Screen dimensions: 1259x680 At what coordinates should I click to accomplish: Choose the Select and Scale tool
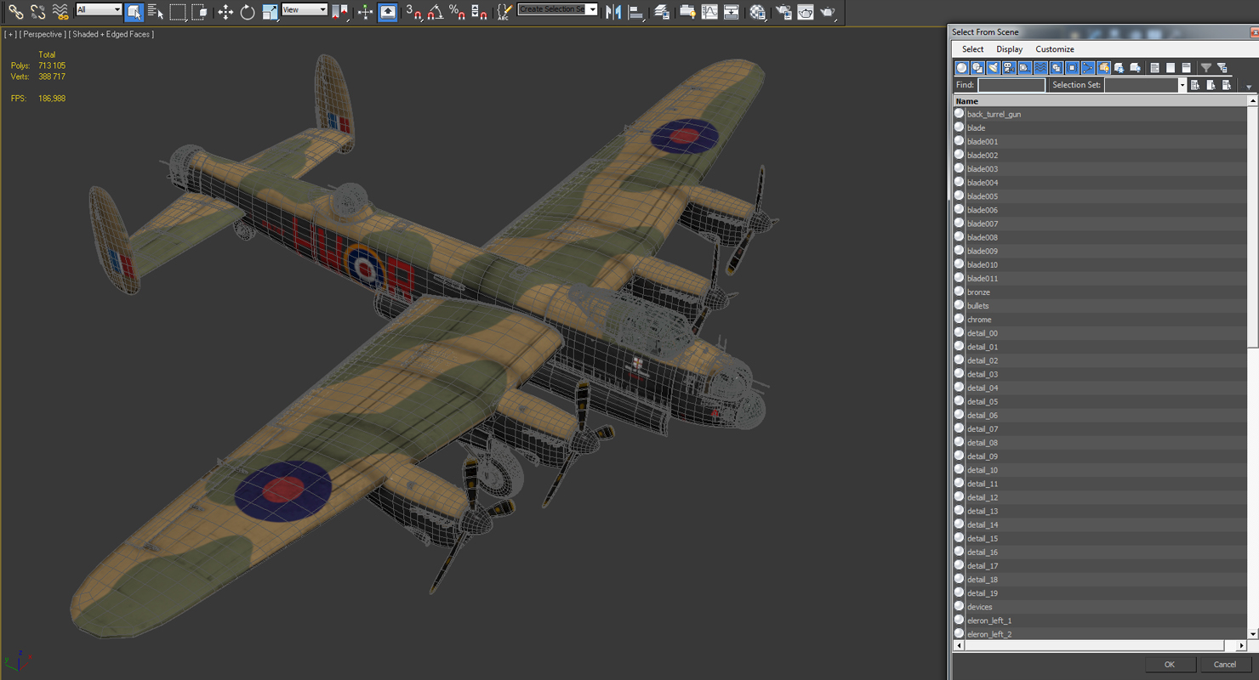click(270, 12)
